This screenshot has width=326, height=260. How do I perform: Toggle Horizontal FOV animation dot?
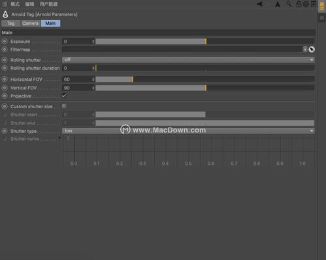pyautogui.click(x=5, y=79)
